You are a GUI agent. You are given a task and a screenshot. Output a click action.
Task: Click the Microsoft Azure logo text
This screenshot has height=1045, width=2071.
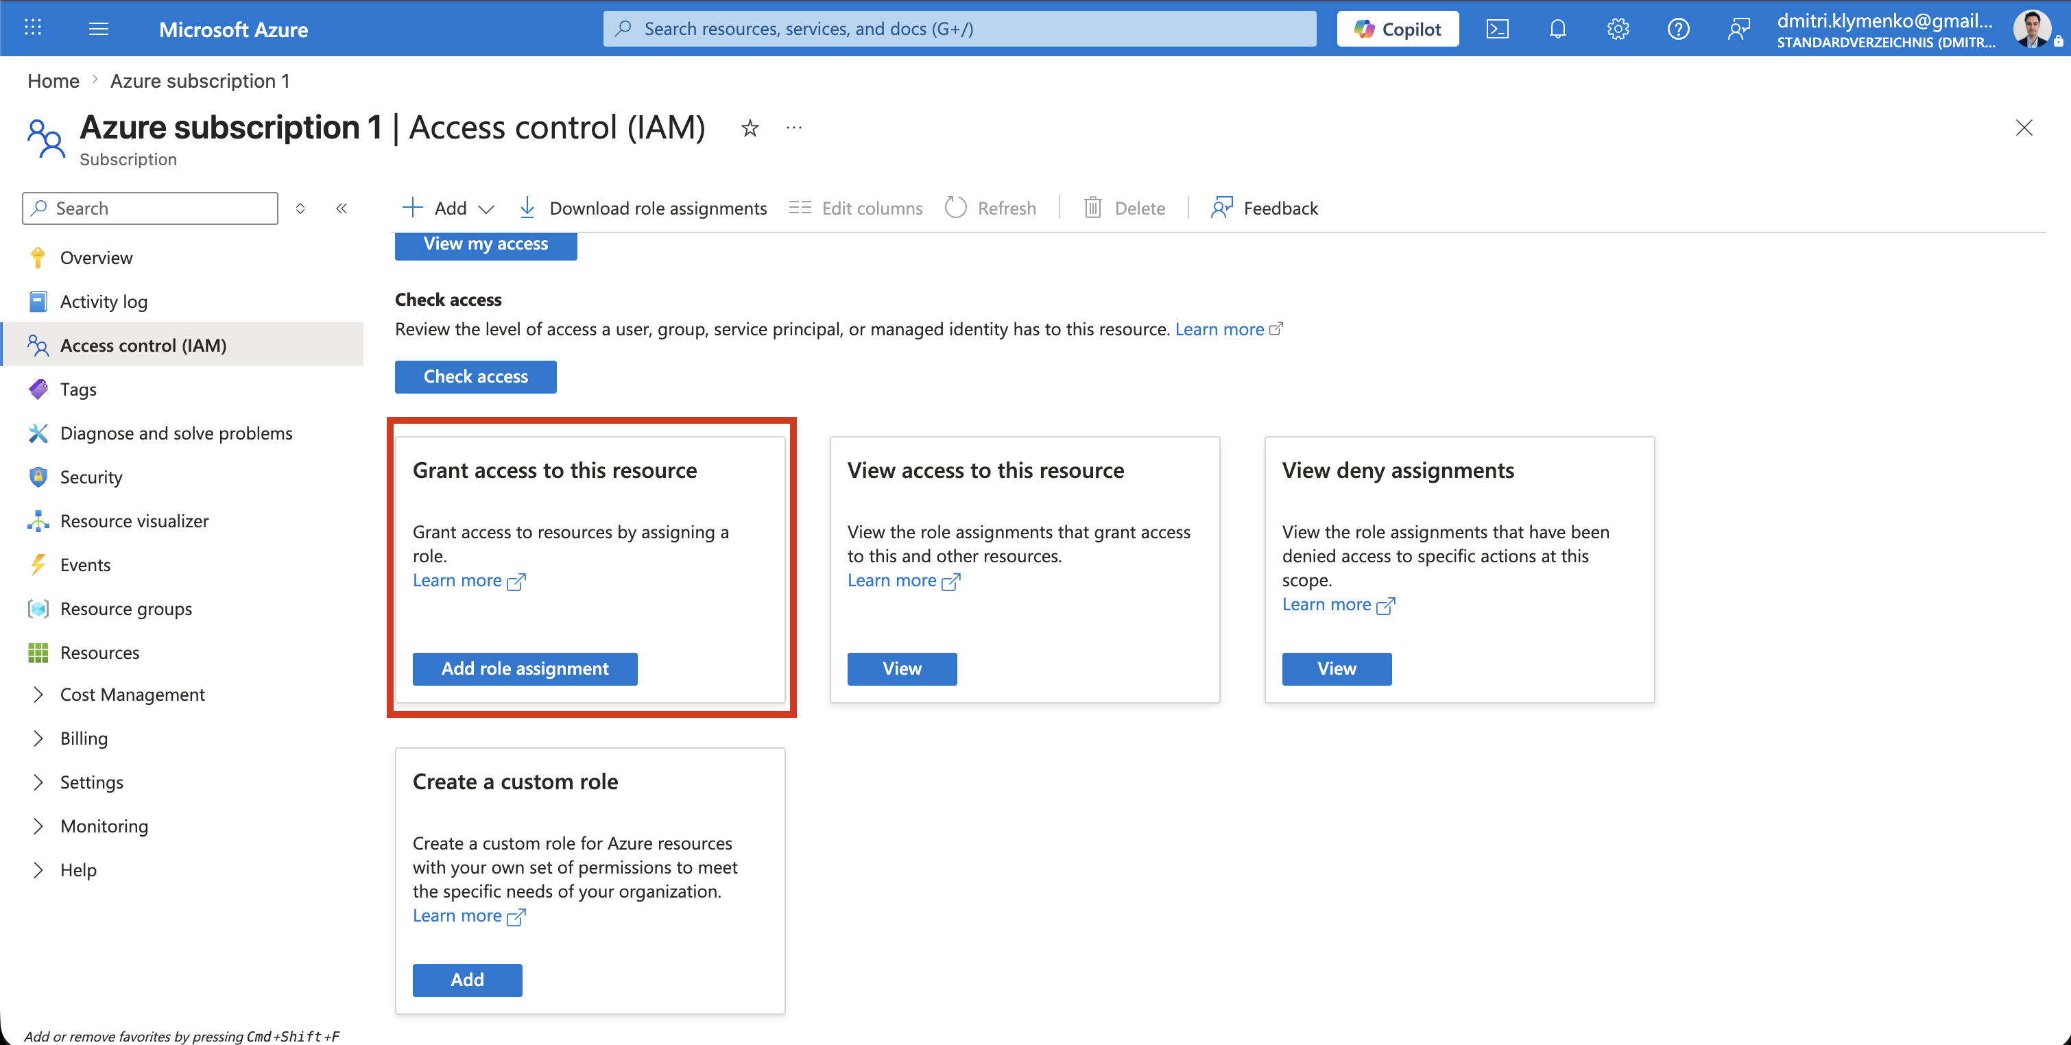[233, 29]
